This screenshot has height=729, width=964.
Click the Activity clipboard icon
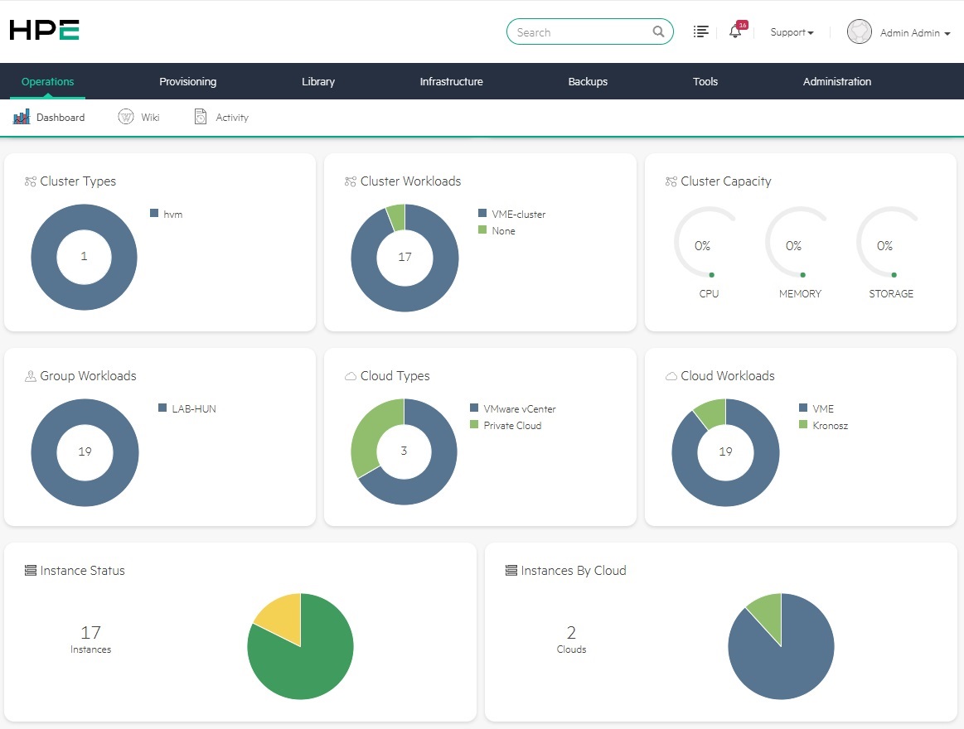201,117
